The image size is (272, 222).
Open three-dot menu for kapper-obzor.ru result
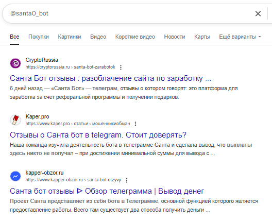tap(127, 180)
